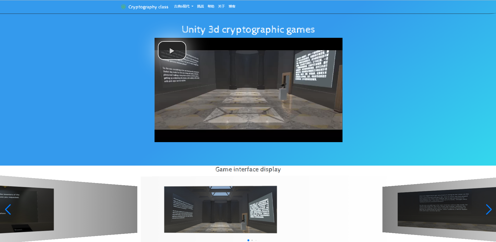Select the center game interface thumbnail
Viewport: 496px width, 242px height.
[x=221, y=209]
